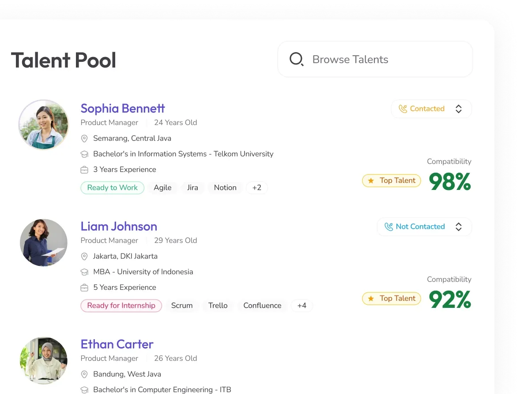This screenshot has height=394, width=520.
Task: Click graduation cap icon beside University of Indonesia
Action: tap(85, 272)
